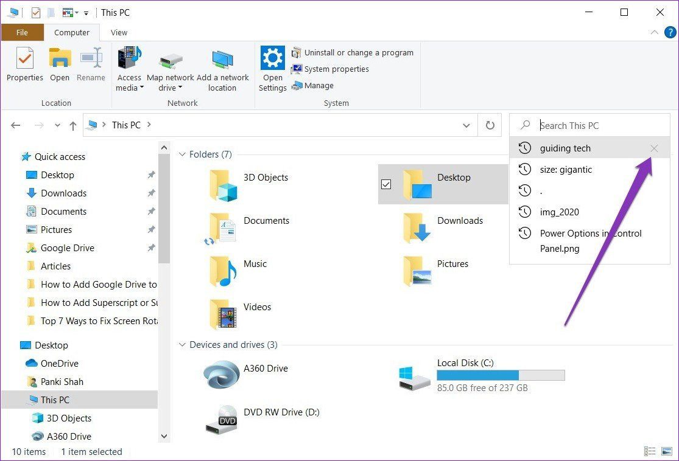Open Add a network location
Image resolution: width=679 pixels, height=461 pixels.
click(223, 69)
